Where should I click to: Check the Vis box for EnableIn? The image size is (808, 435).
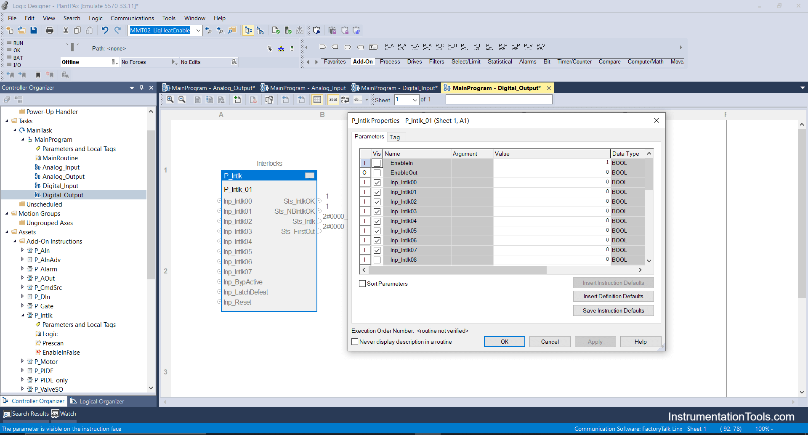[x=377, y=163]
